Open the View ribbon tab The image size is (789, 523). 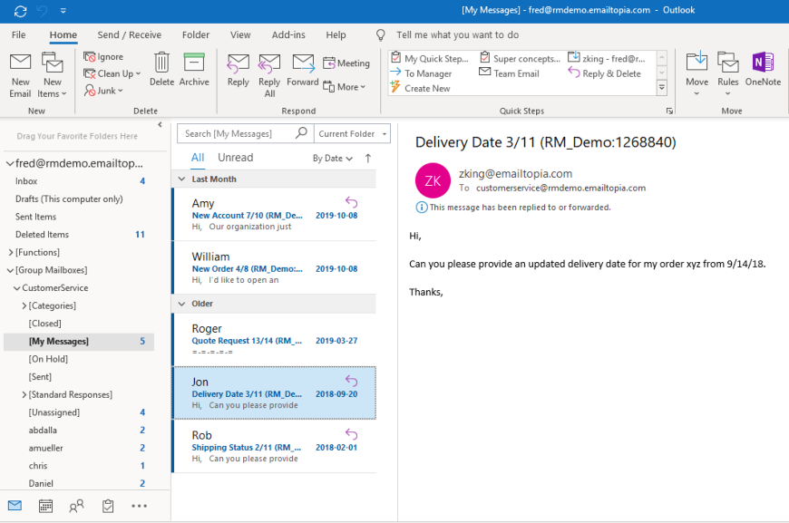(239, 34)
